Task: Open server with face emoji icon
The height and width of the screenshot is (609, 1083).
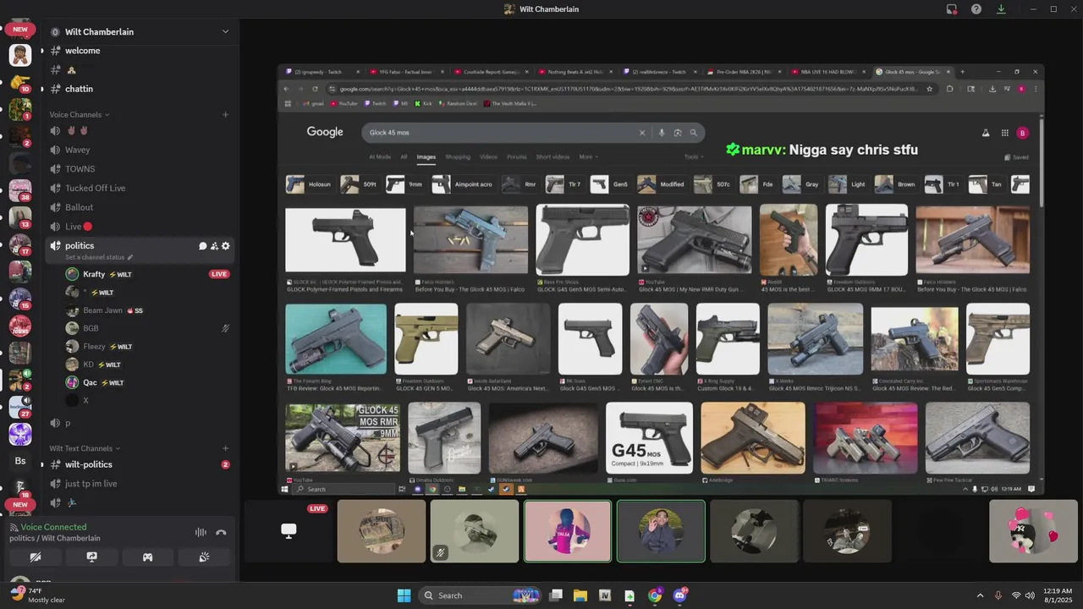Action: 20,55
